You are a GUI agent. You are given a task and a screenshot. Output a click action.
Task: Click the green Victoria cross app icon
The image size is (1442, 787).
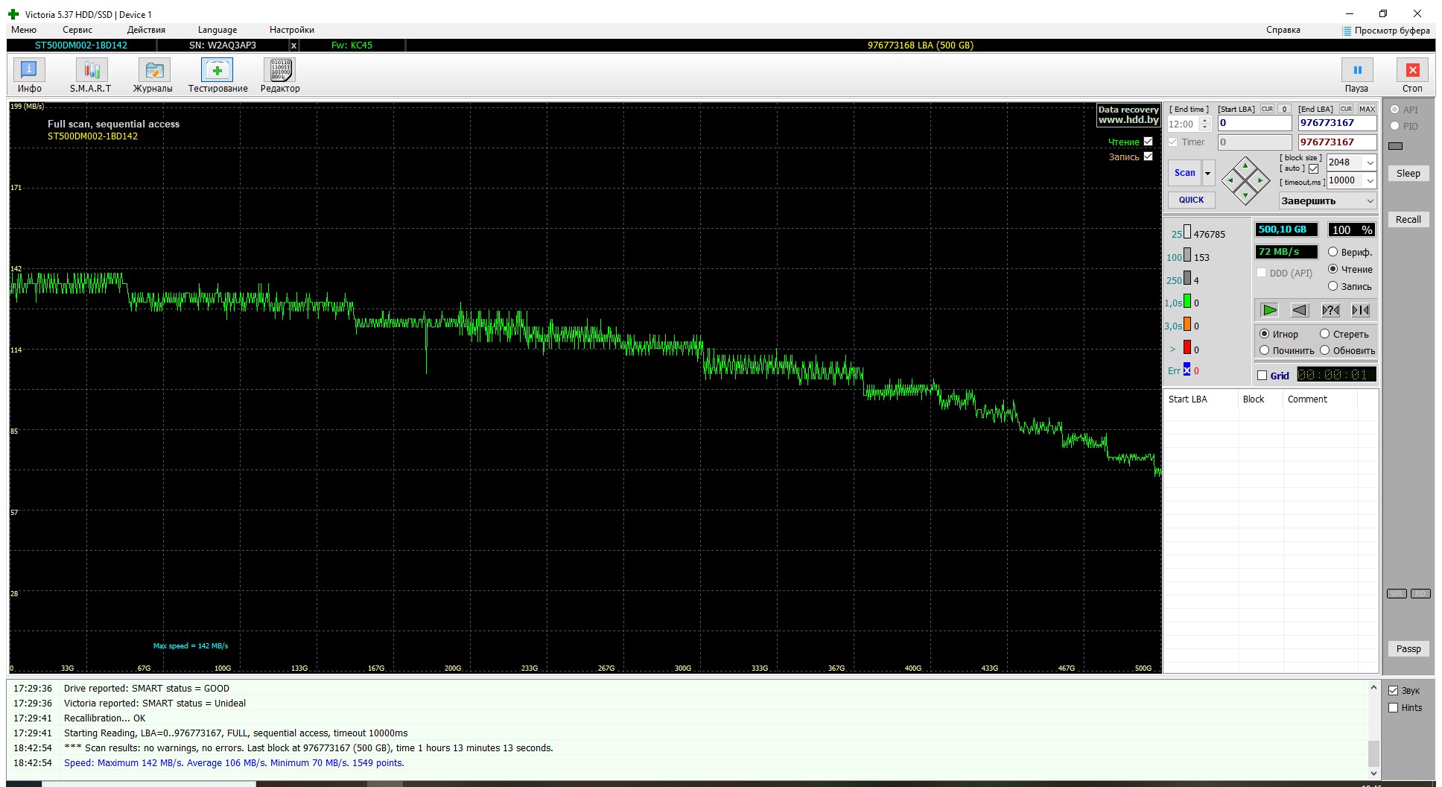pyautogui.click(x=13, y=14)
